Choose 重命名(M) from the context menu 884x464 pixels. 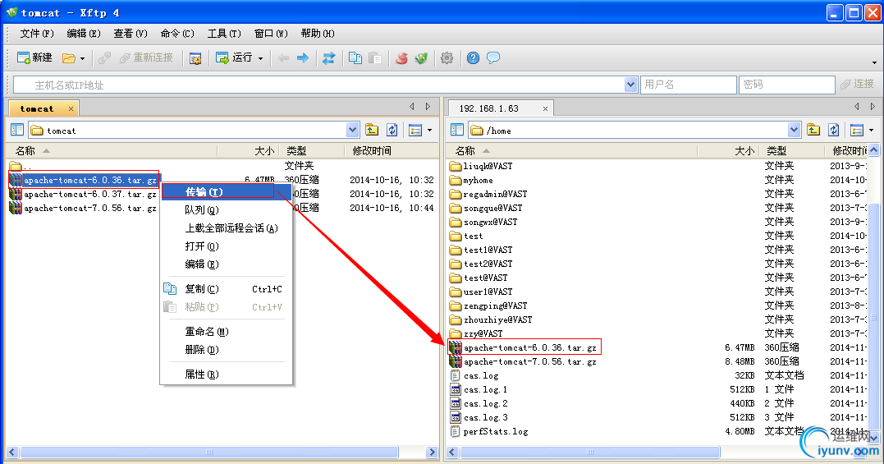(x=226, y=332)
